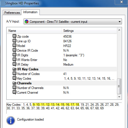Select the Current Channel label
This screenshot has width=128, height=128.
[27, 93]
